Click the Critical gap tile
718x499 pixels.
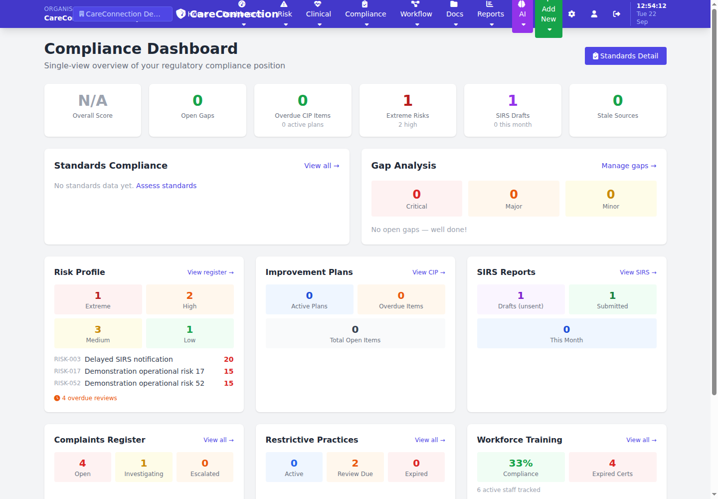pyautogui.click(x=417, y=199)
